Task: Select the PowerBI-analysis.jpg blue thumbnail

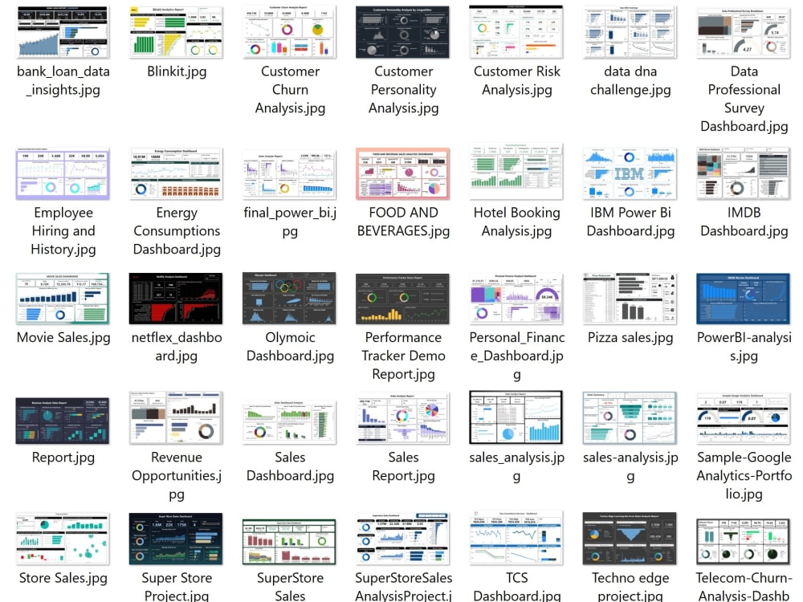Action: (x=744, y=299)
